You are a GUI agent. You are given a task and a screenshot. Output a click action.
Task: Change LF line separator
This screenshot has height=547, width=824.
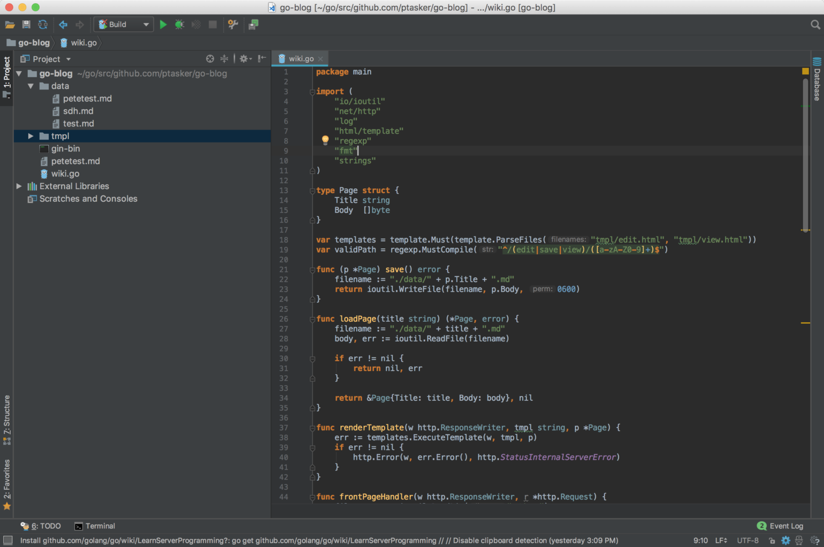coord(721,541)
